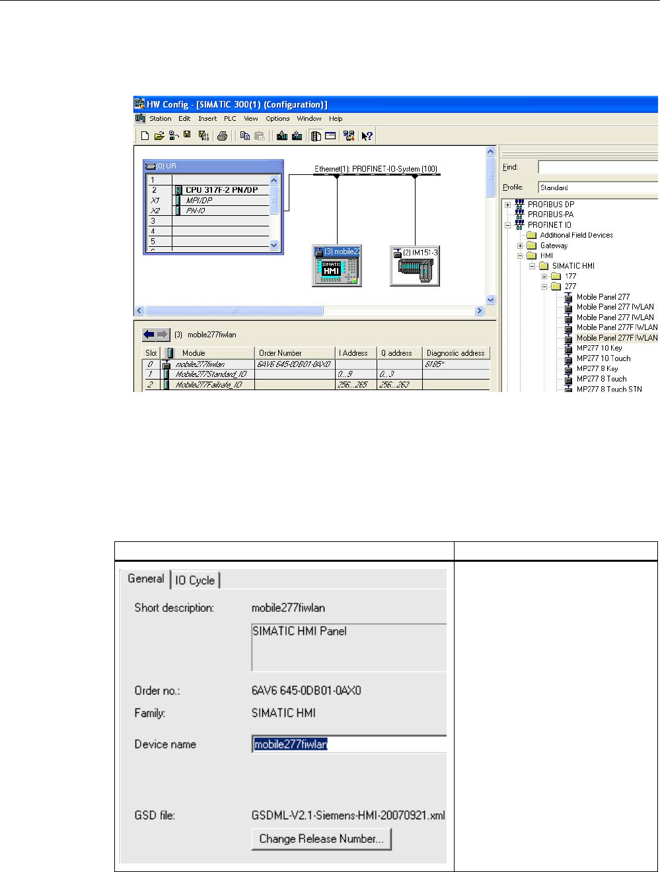Viewport: 660px width, 872px height.
Task: Open the Window menu
Action: click(309, 119)
